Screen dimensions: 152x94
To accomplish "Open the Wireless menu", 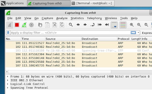I will 111,18.
